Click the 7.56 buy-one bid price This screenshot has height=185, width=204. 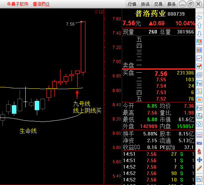161,74
